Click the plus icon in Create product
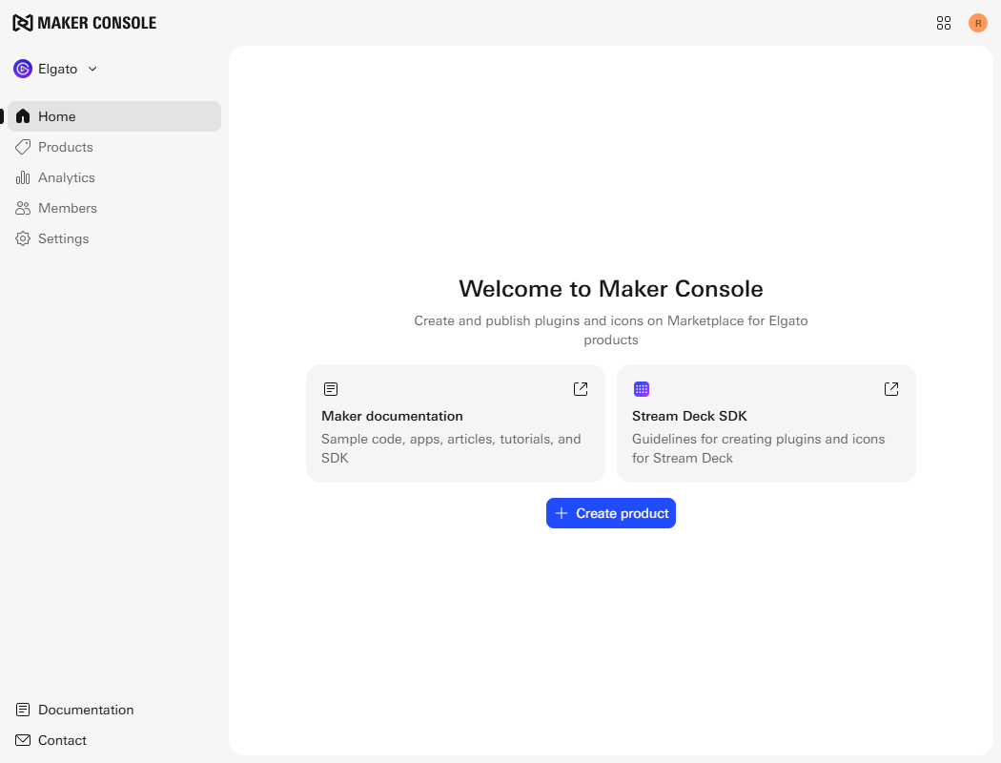This screenshot has width=1001, height=763. point(562,513)
